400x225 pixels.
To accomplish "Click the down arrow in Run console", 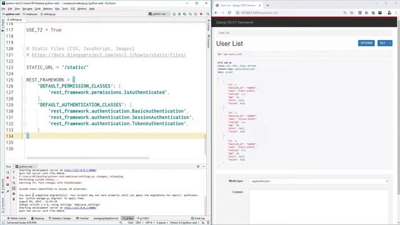I will tap(14, 177).
